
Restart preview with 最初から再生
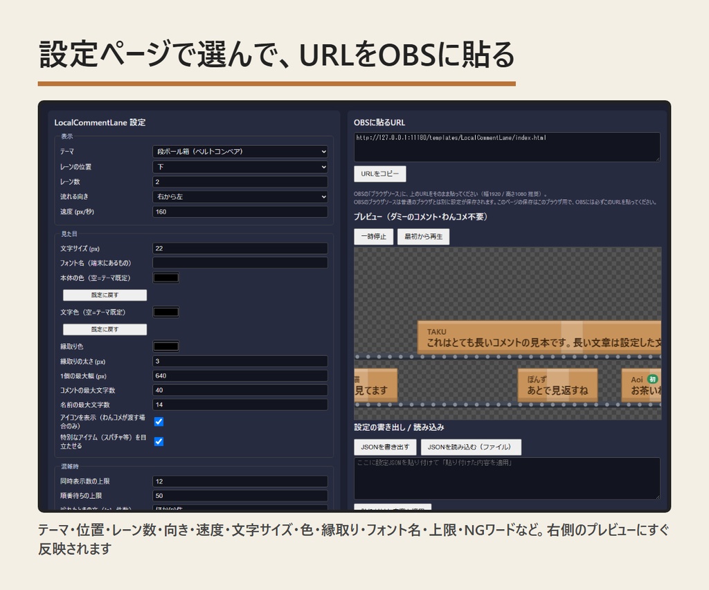[x=423, y=237]
